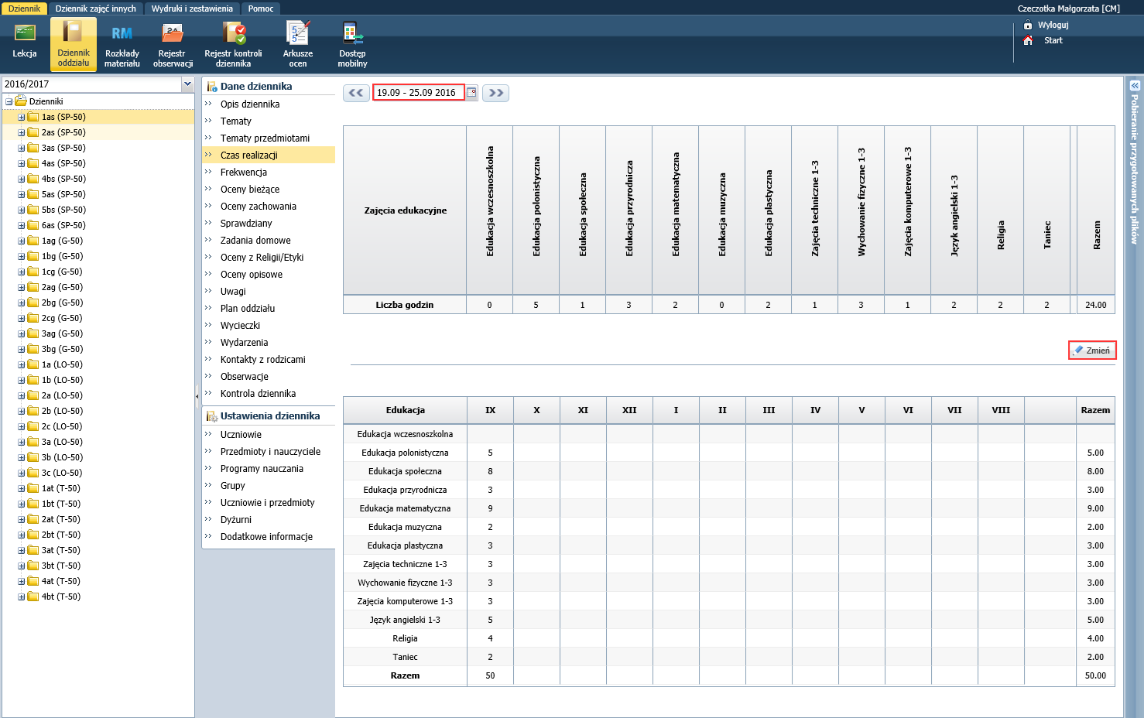Viewport: 1144px width, 718px height.
Task: Go to next week with forward arrows
Action: tap(496, 93)
